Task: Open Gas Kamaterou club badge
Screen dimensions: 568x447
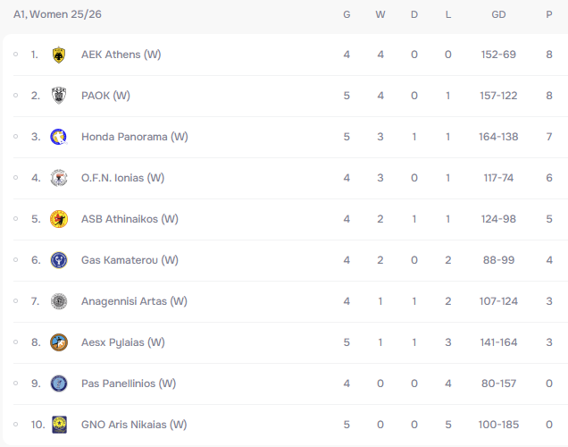Action: [x=59, y=260]
